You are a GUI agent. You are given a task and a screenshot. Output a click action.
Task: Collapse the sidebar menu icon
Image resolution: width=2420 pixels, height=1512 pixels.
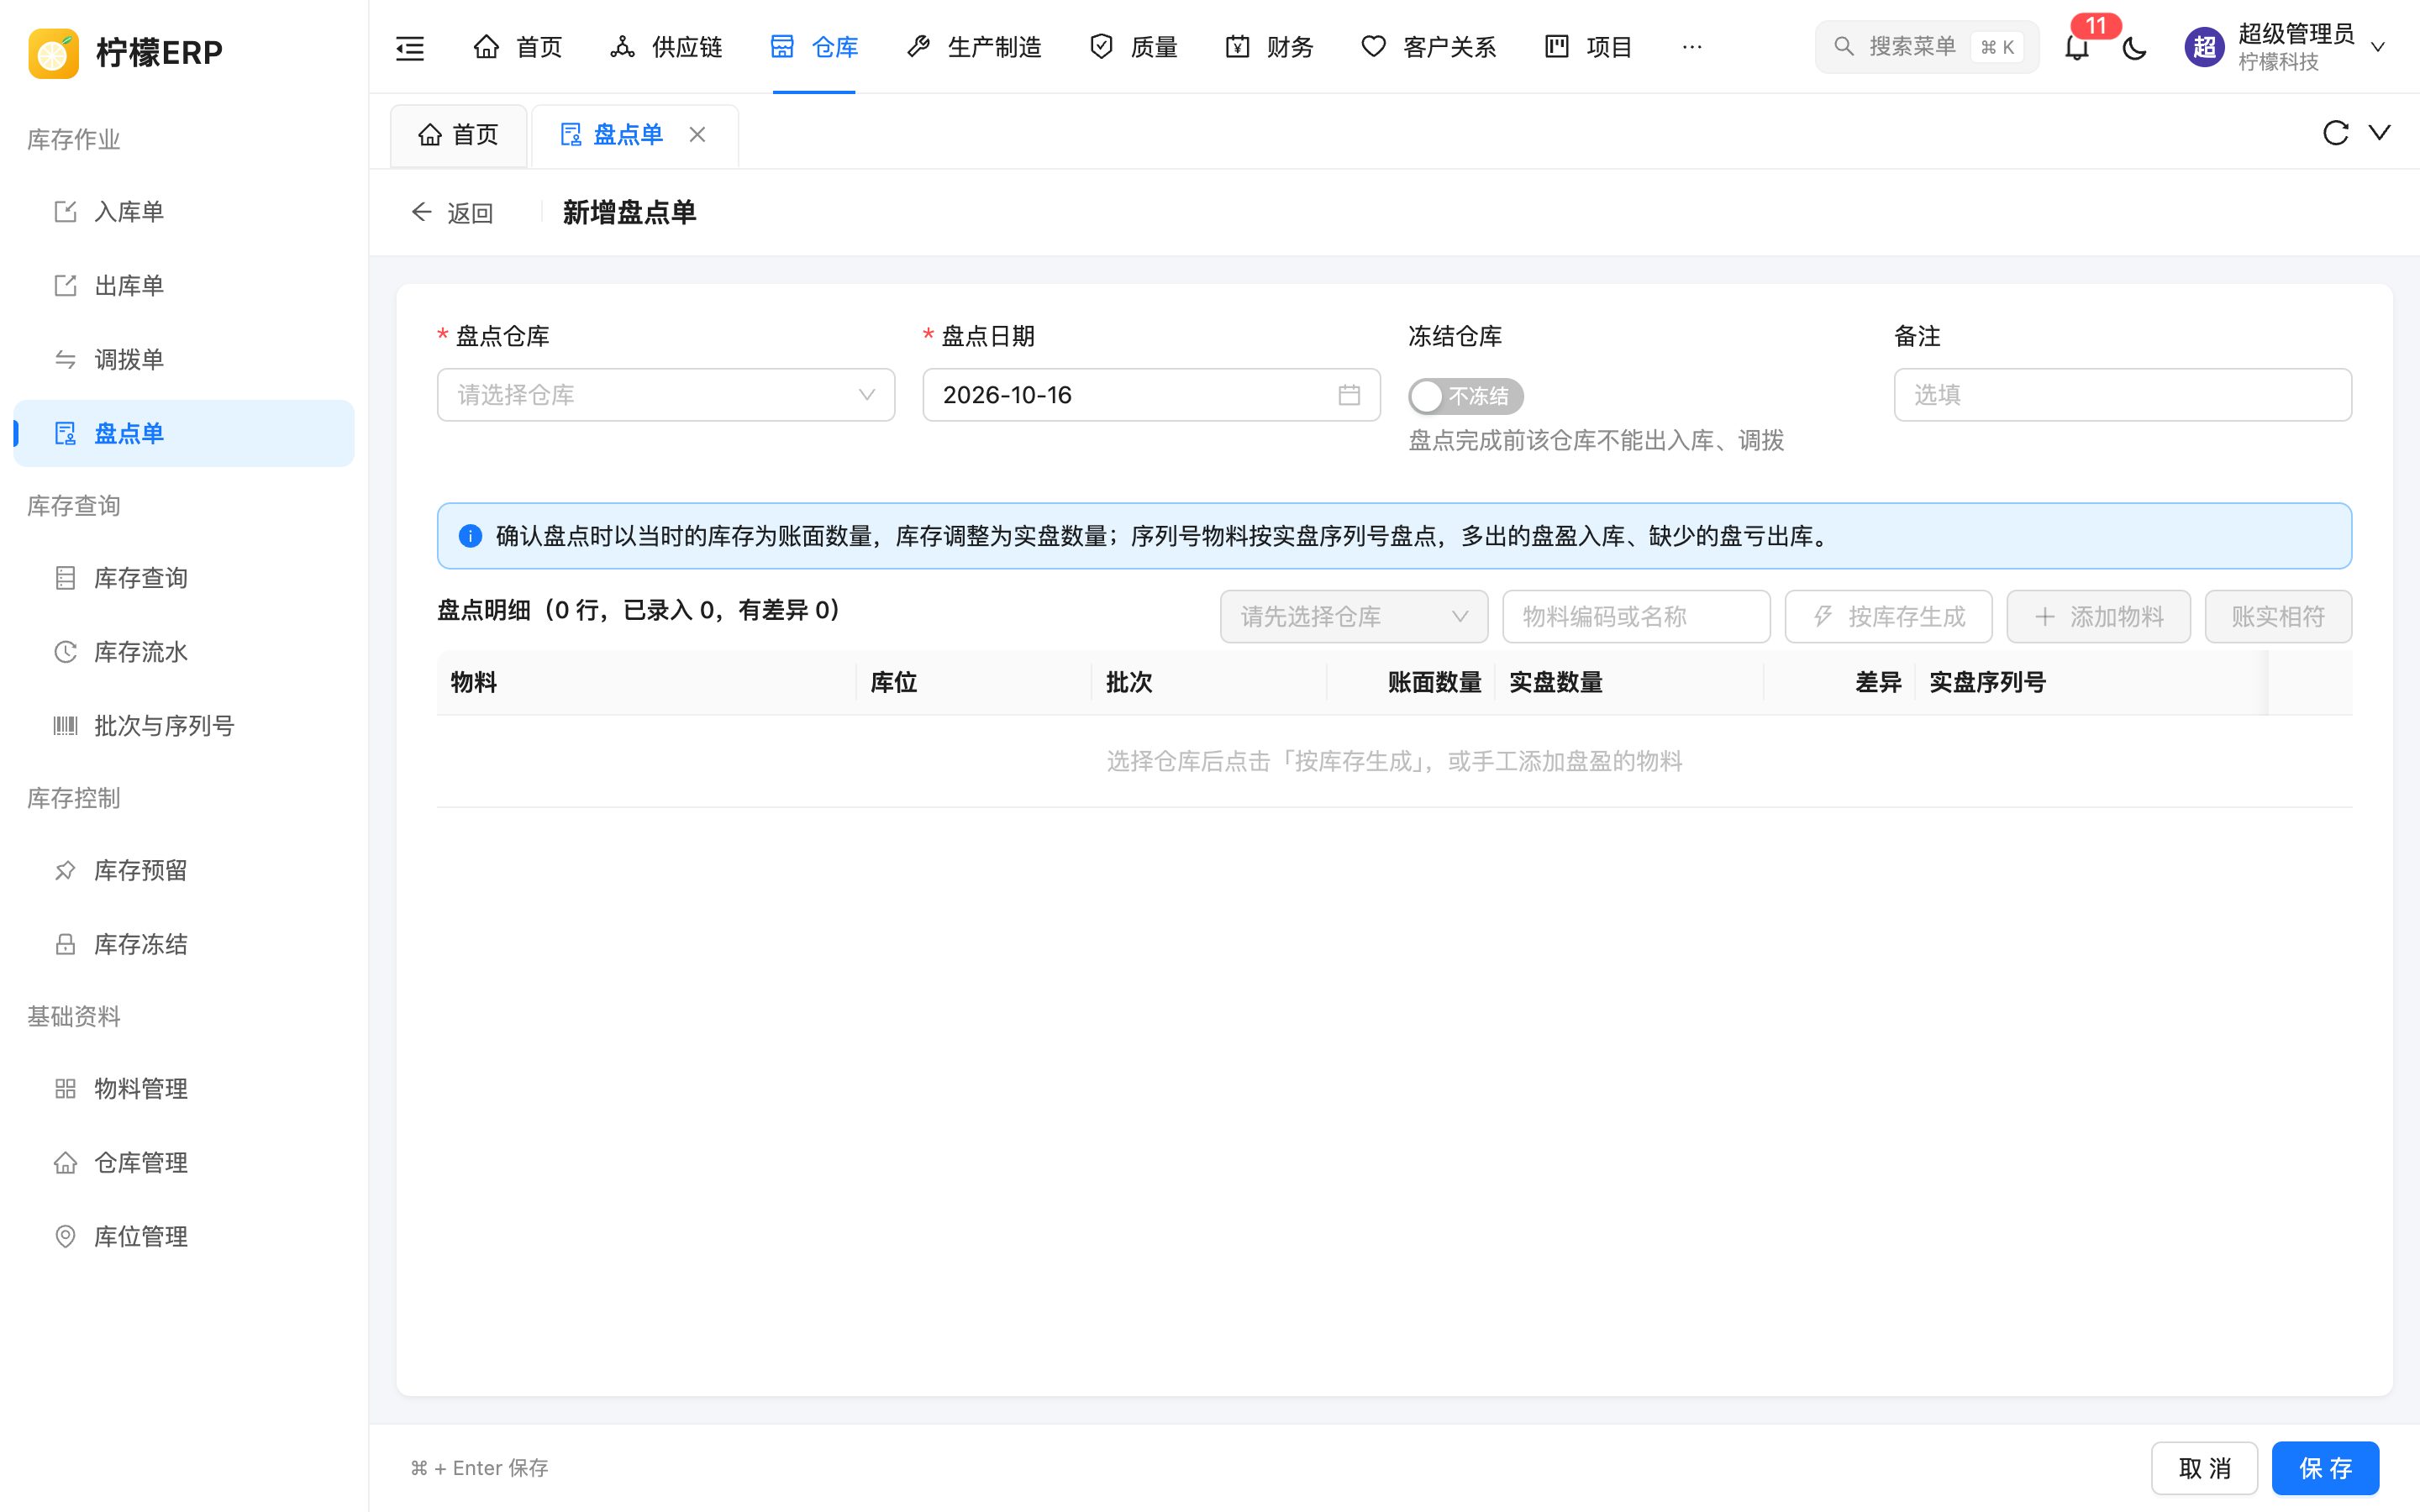pyautogui.click(x=410, y=47)
